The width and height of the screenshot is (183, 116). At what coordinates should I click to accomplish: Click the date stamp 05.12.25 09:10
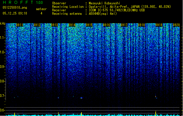coord(15,13)
